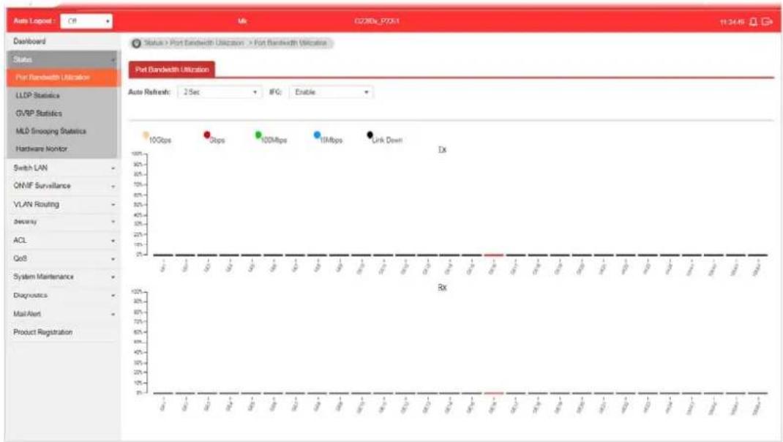Click the green 100Mbps legend dot
This screenshot has width=783, height=442.
(258, 135)
